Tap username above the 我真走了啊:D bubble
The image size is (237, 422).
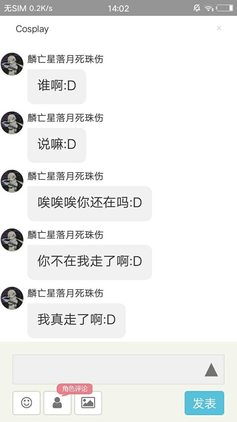65,293
